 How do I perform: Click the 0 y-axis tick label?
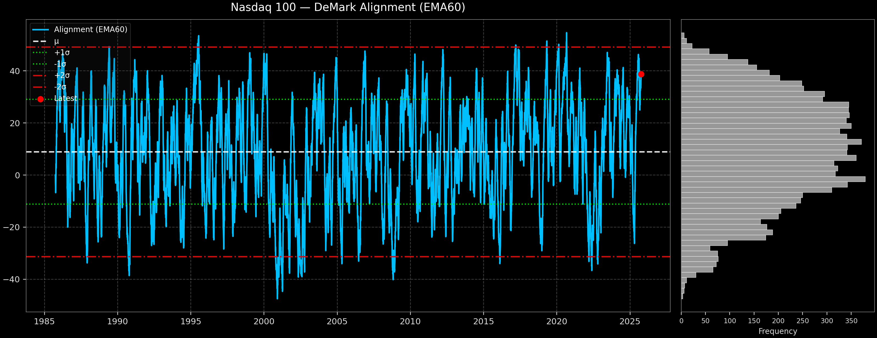pos(17,175)
